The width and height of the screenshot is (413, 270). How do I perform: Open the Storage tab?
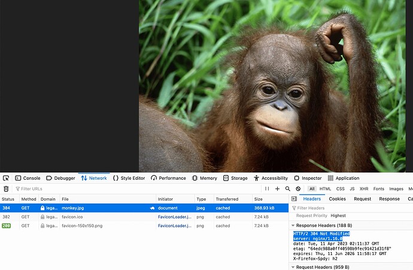(x=235, y=178)
